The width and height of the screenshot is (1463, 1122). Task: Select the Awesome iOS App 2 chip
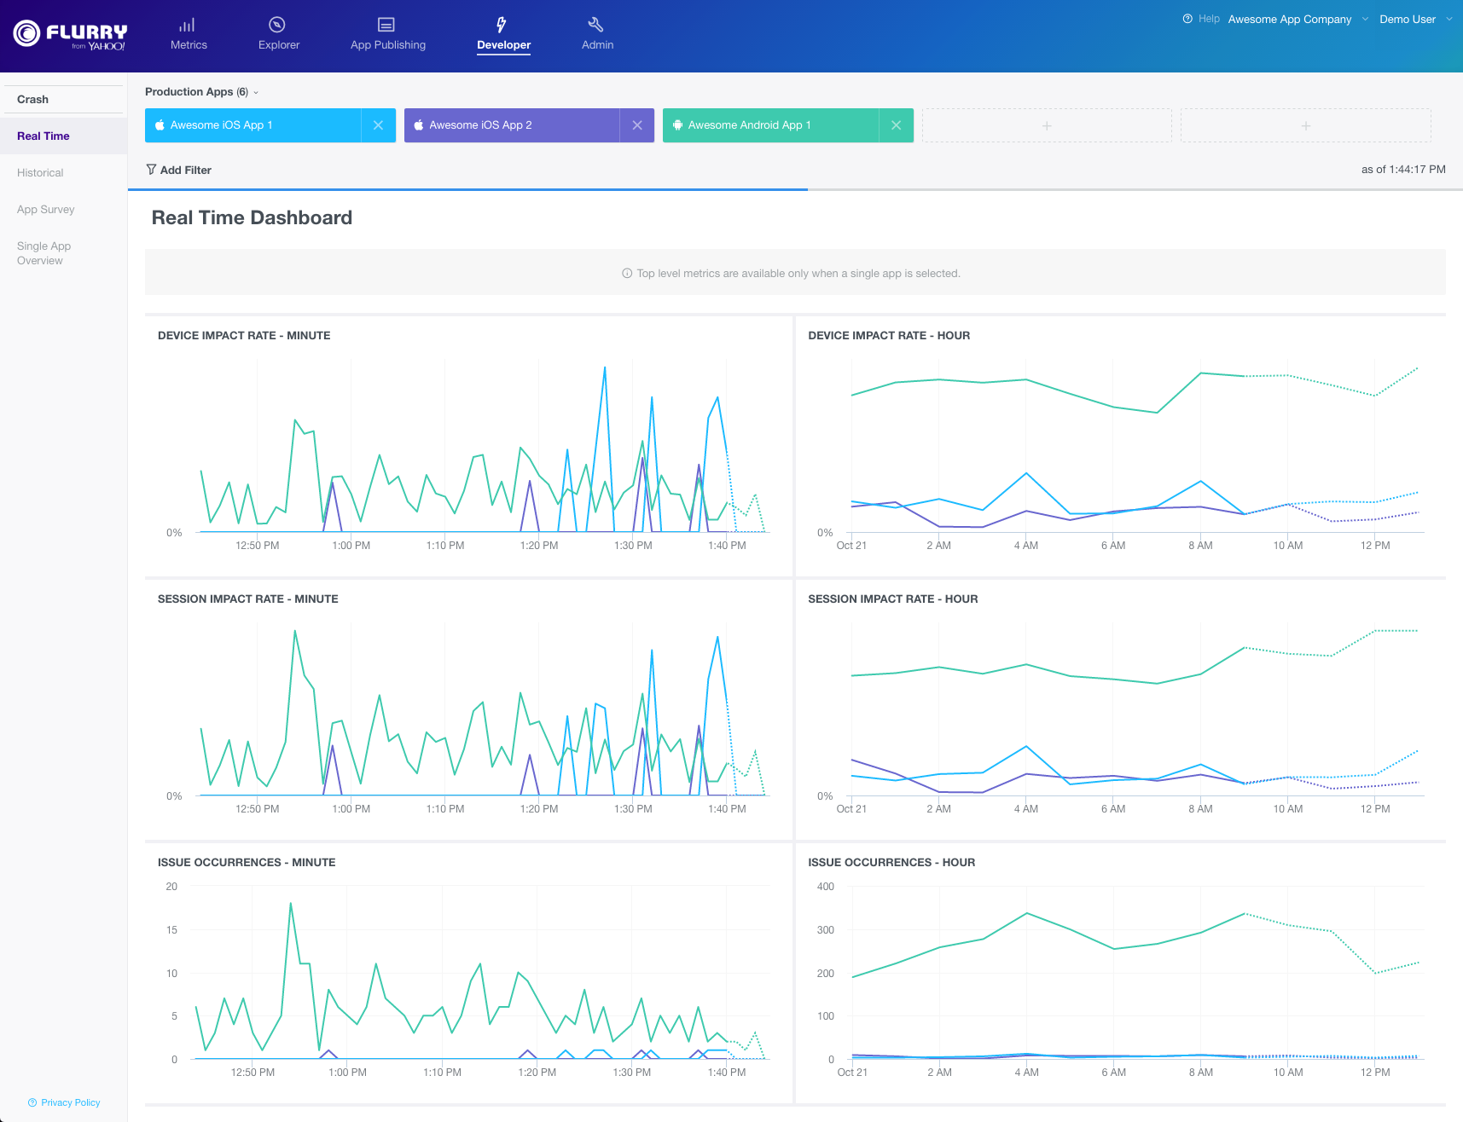(x=512, y=125)
